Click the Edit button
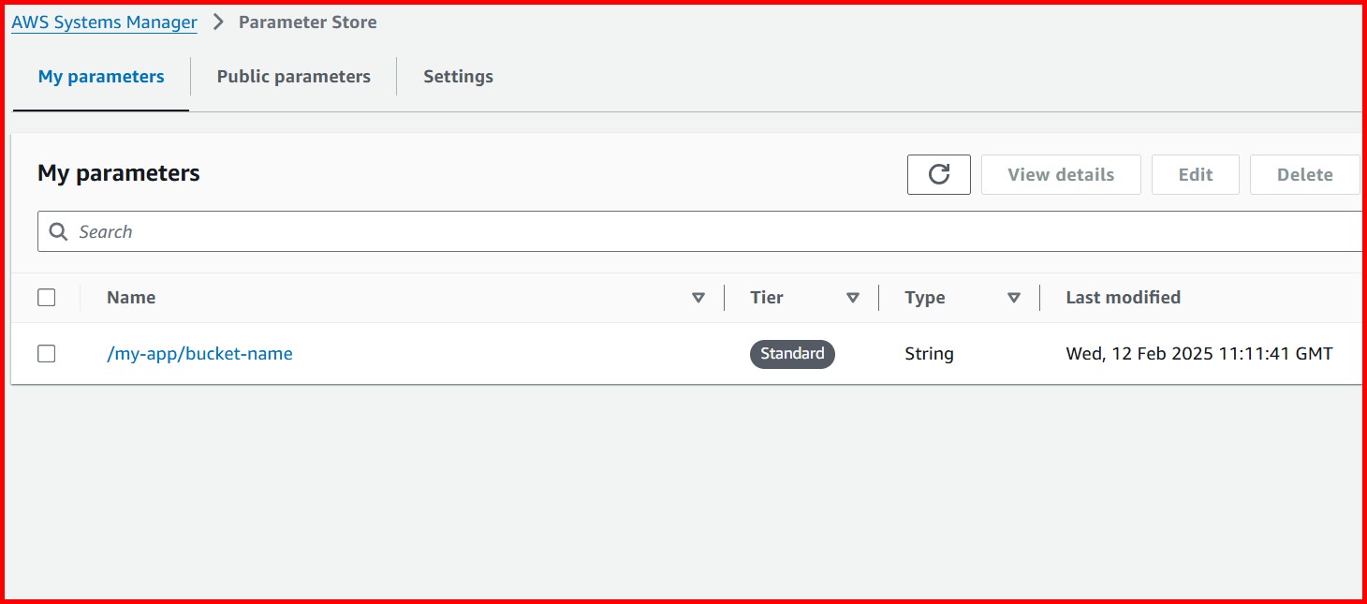This screenshot has height=604, width=1367. [1196, 174]
